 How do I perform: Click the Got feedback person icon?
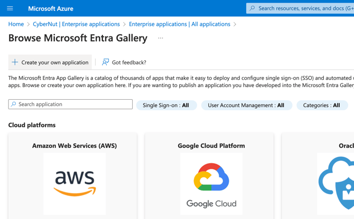pyautogui.click(x=106, y=62)
